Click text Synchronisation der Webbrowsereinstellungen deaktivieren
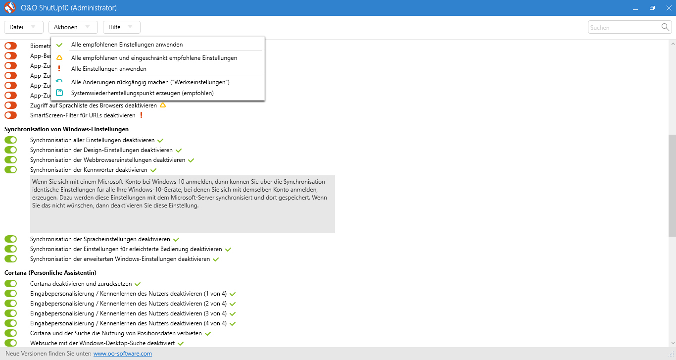This screenshot has width=676, height=360. click(107, 160)
